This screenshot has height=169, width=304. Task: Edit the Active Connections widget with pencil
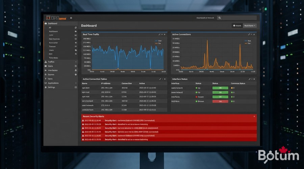click(x=249, y=34)
